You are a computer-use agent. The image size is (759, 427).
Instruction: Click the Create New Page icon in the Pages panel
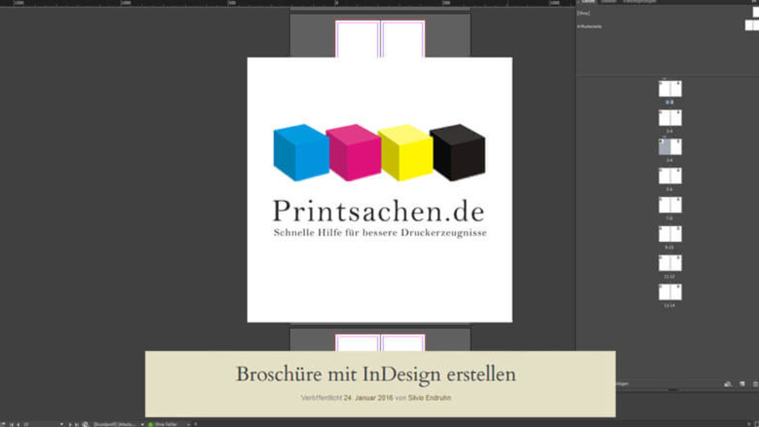tap(742, 384)
